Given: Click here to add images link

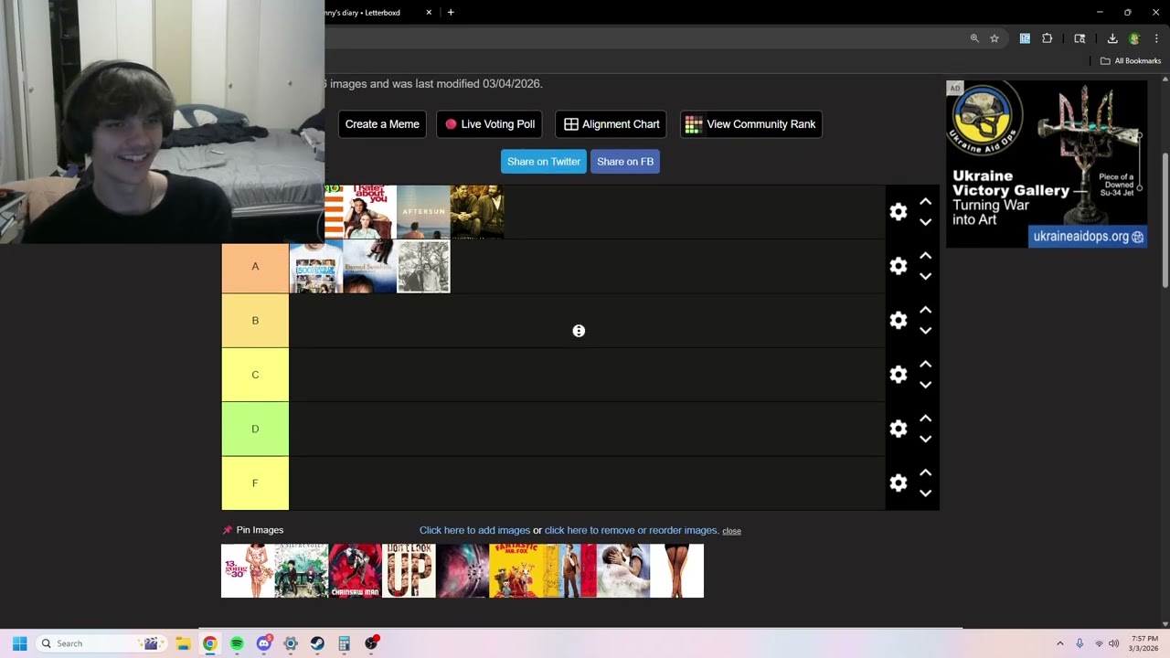Looking at the screenshot, I should [474, 530].
